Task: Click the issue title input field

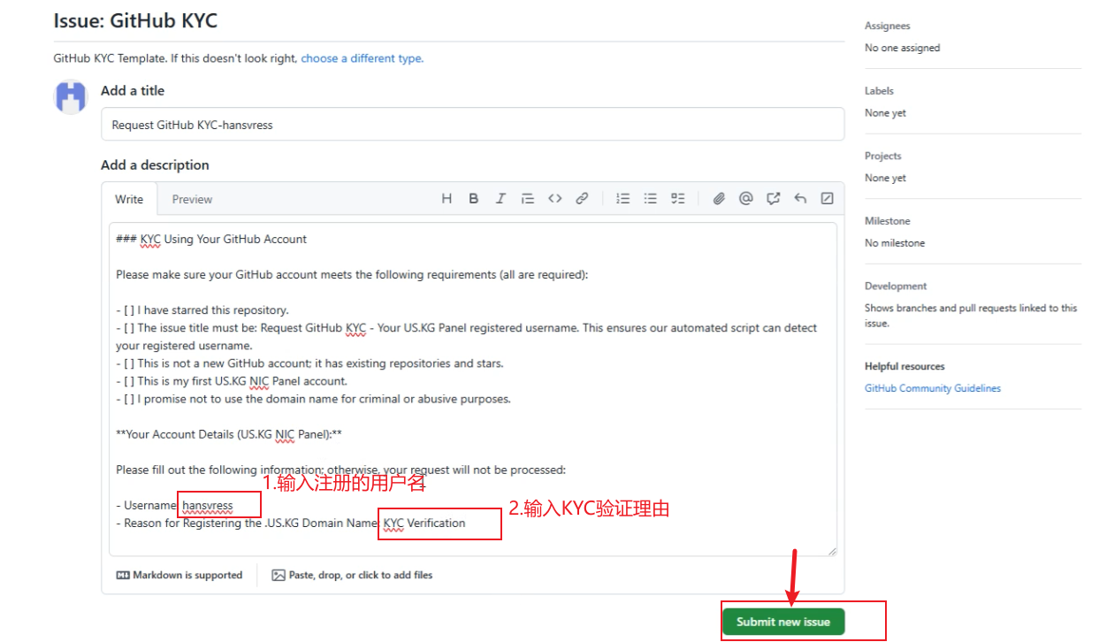Action: click(472, 125)
